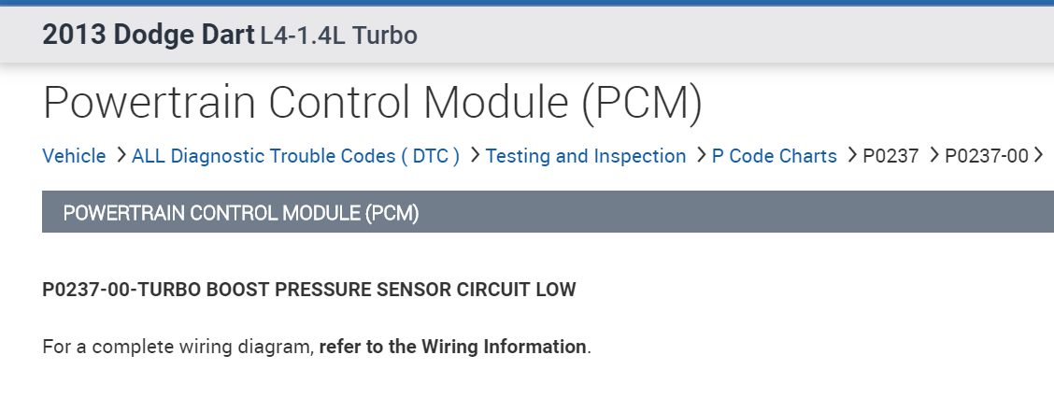Viewport: 1054px width, 412px height.
Task: Open the bold Wiring Information reference
Action: [454, 347]
